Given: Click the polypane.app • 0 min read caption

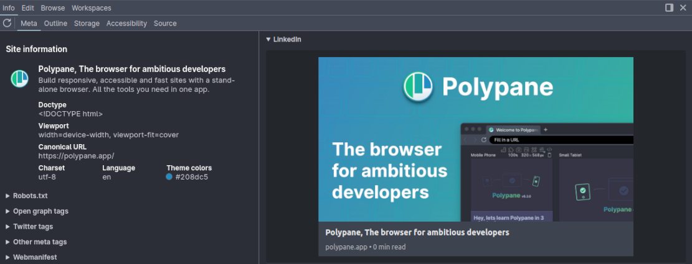Looking at the screenshot, I should pyautogui.click(x=366, y=247).
